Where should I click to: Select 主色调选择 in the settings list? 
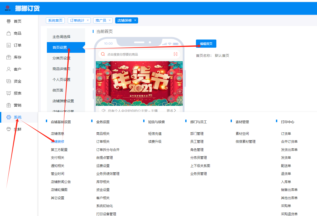pyautogui.click(x=61, y=37)
